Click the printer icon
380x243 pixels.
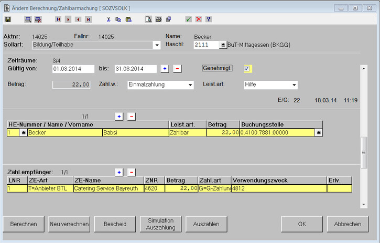click(x=158, y=19)
